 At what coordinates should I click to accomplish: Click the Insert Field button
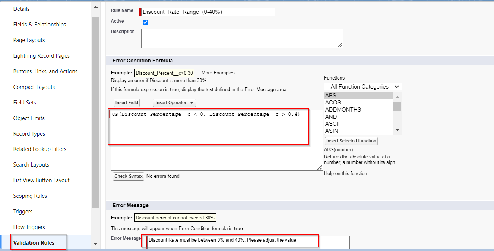pos(126,103)
